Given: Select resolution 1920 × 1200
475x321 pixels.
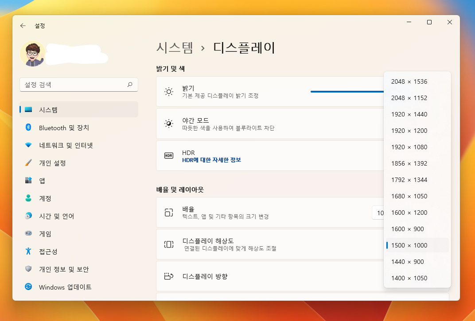Looking at the screenshot, I should tap(417, 131).
